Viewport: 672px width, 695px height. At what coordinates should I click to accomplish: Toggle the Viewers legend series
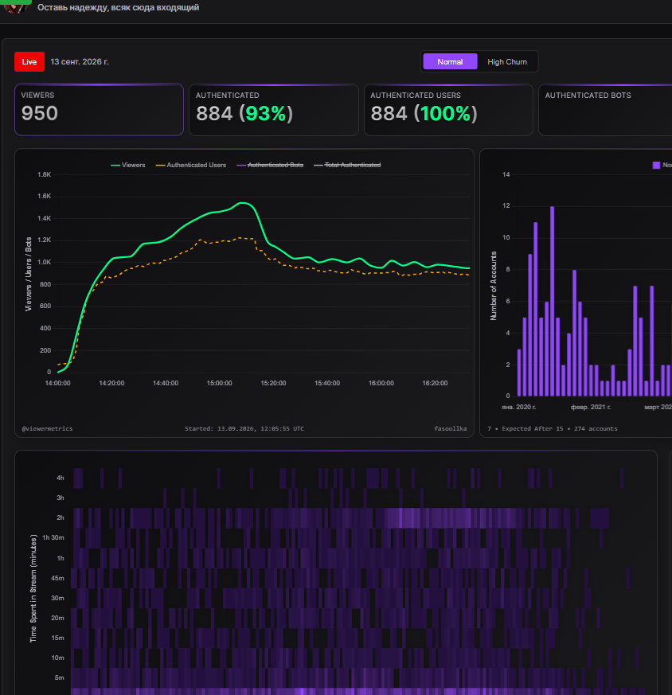(127, 165)
